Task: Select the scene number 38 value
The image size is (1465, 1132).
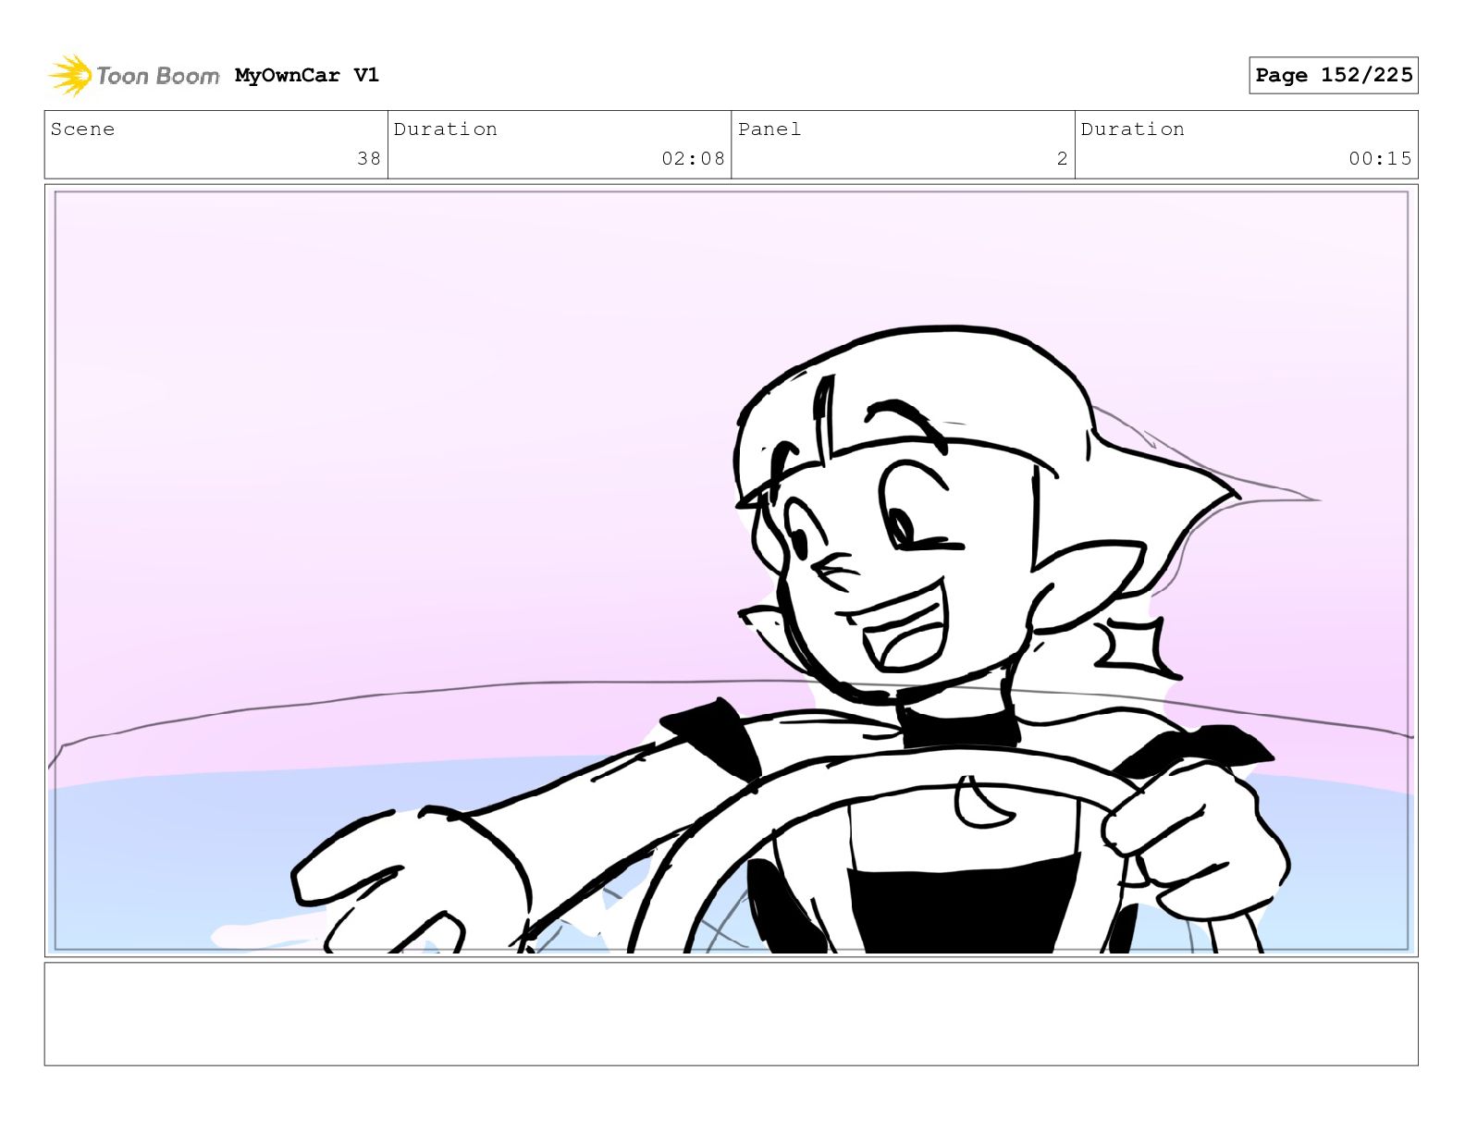Action: (369, 158)
